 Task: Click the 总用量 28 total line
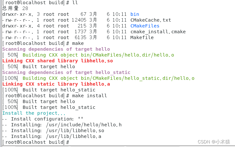pos(15,8)
